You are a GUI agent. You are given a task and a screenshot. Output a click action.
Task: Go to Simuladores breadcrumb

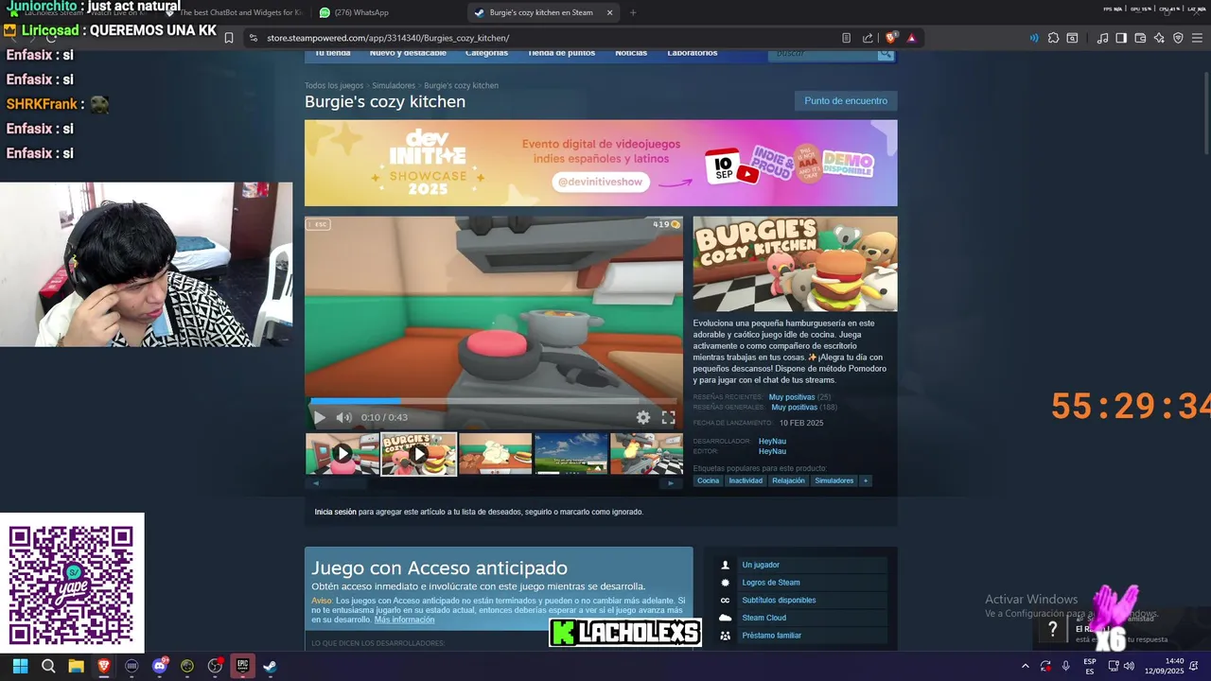click(394, 85)
